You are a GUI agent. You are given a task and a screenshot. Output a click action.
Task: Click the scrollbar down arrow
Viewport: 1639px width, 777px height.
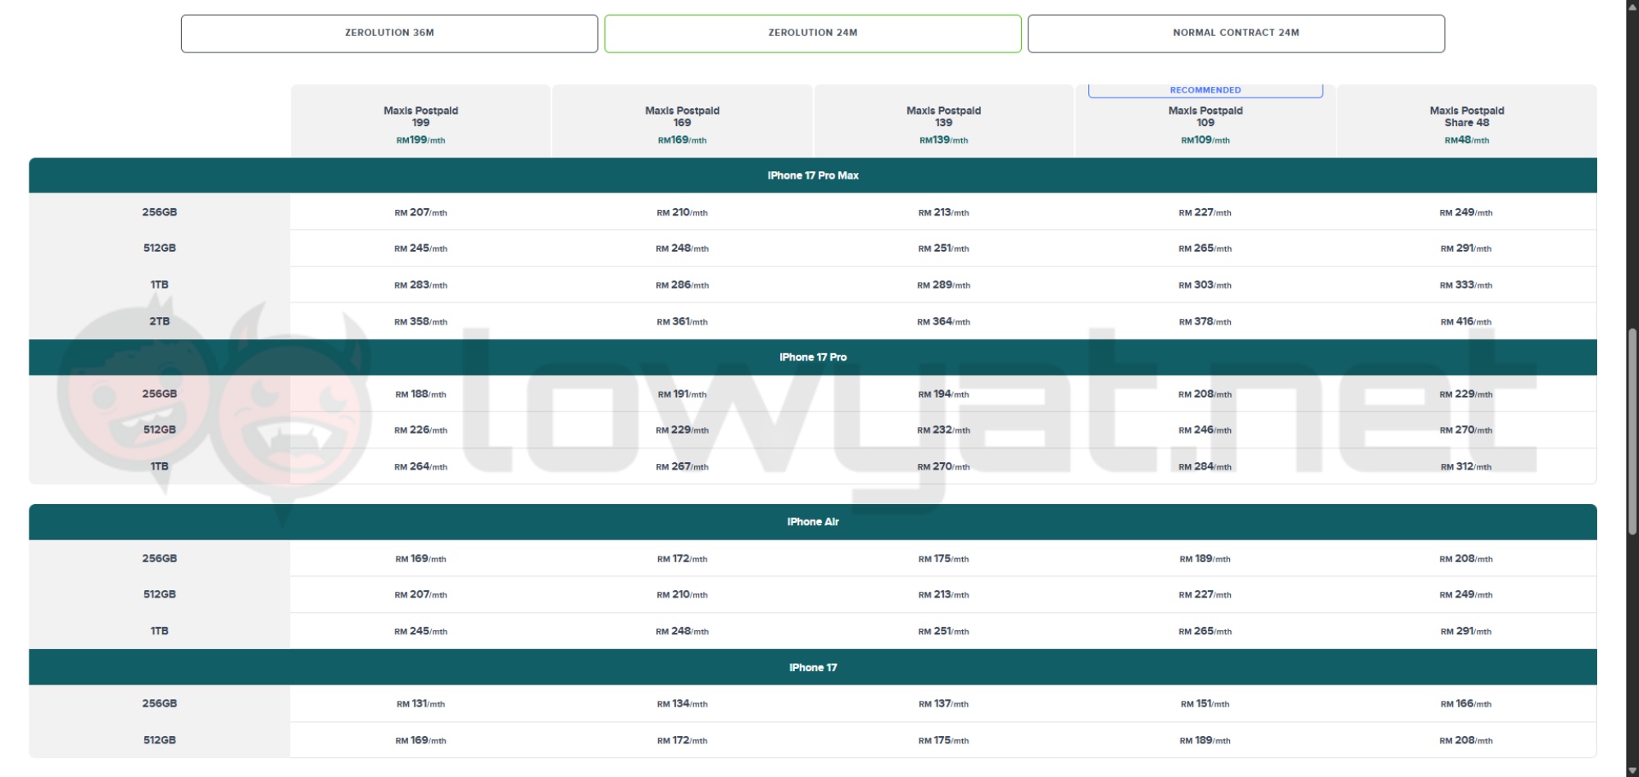click(x=1632, y=770)
